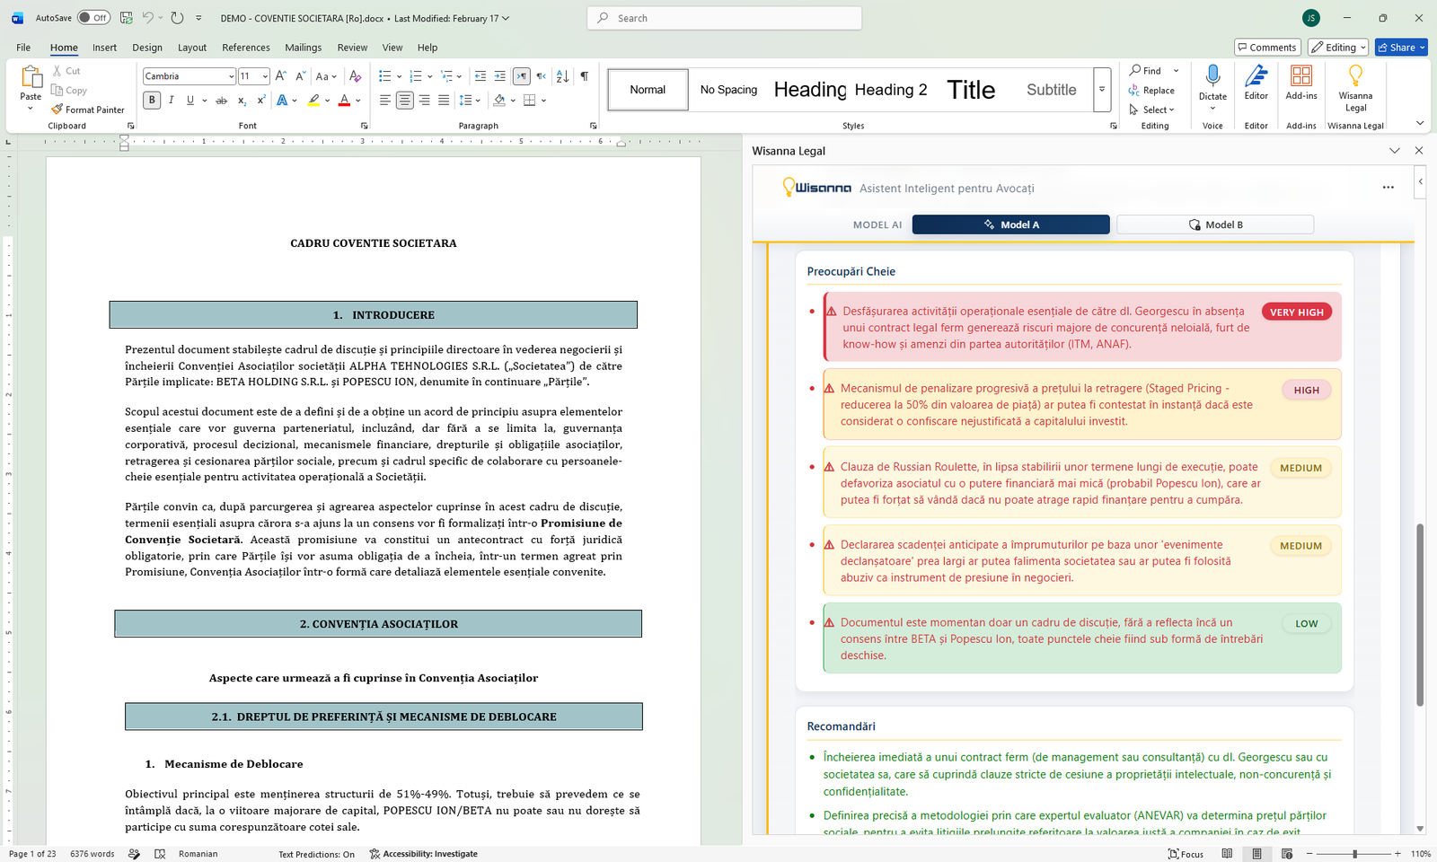
Task: Click the Wisanna panel vertical scrollbar
Action: click(x=1420, y=615)
